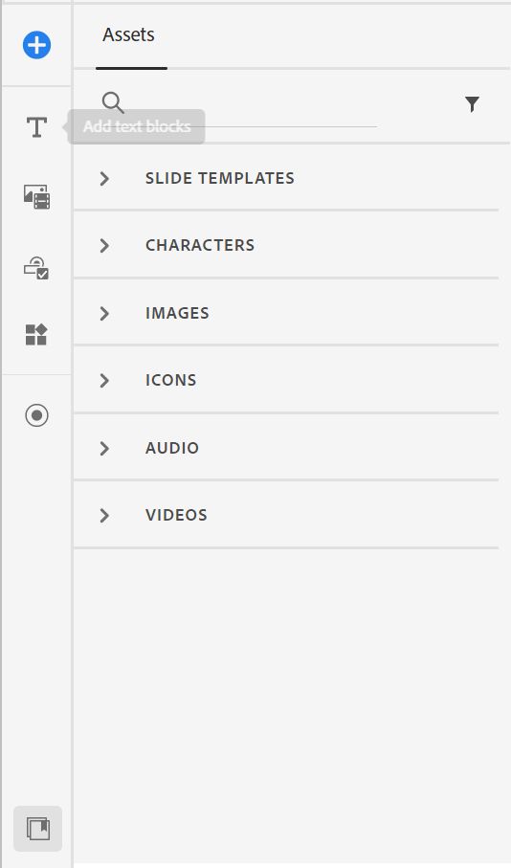Click the circular record simulation icon

point(36,415)
